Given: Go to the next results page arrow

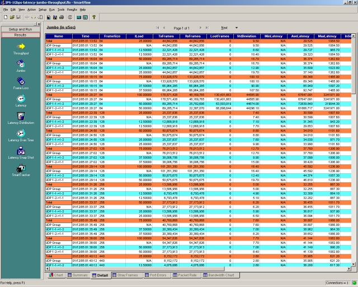Looking at the screenshot, I should pyautogui.click(x=200, y=28).
